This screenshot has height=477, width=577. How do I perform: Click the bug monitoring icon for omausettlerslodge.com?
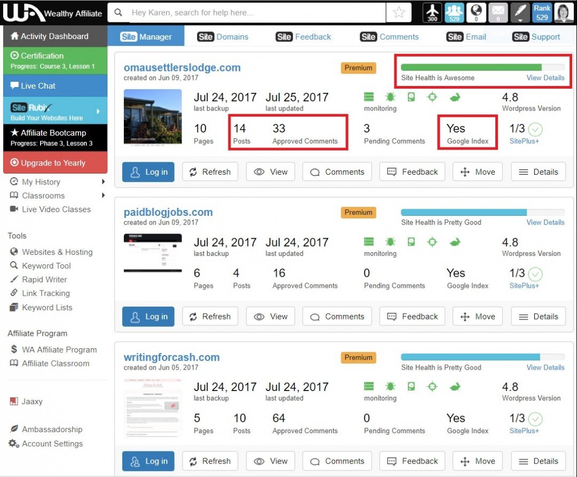pos(390,97)
